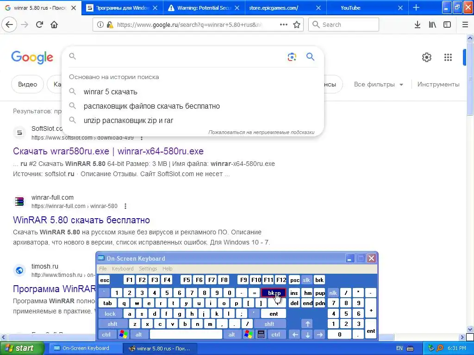The width and height of the screenshot is (474, 355).
Task: Report inappropriate suggestions link
Action: coord(261,132)
